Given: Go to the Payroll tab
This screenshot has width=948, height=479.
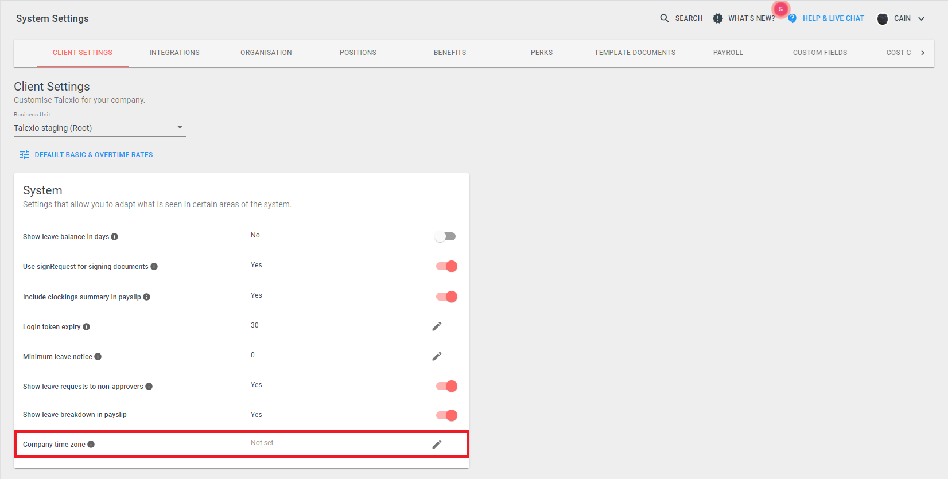Looking at the screenshot, I should 728,53.
